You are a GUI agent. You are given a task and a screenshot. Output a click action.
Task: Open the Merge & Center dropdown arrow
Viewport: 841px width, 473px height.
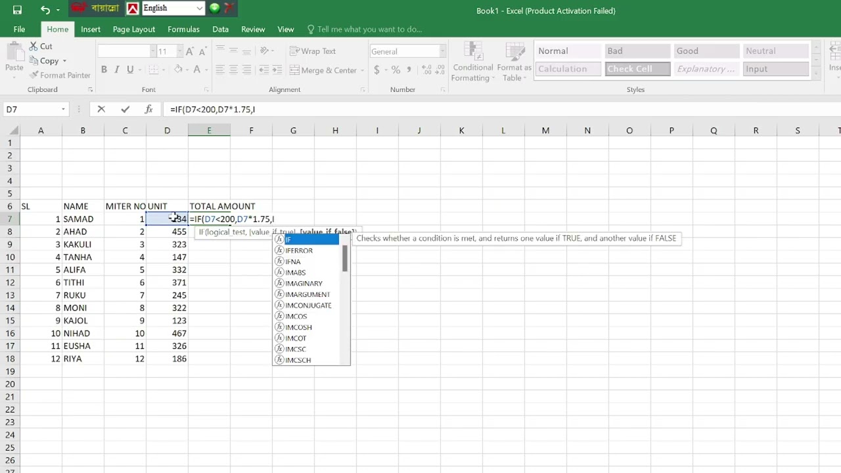coord(363,70)
